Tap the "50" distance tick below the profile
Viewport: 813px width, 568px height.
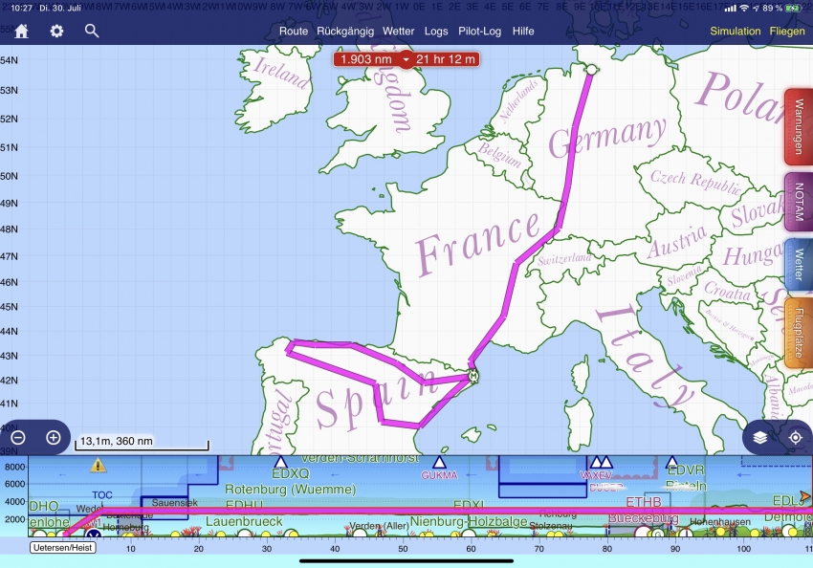click(x=403, y=549)
